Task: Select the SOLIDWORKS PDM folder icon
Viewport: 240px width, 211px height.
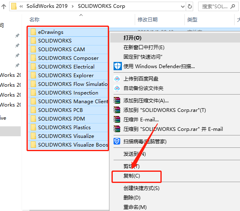Action: point(33,119)
